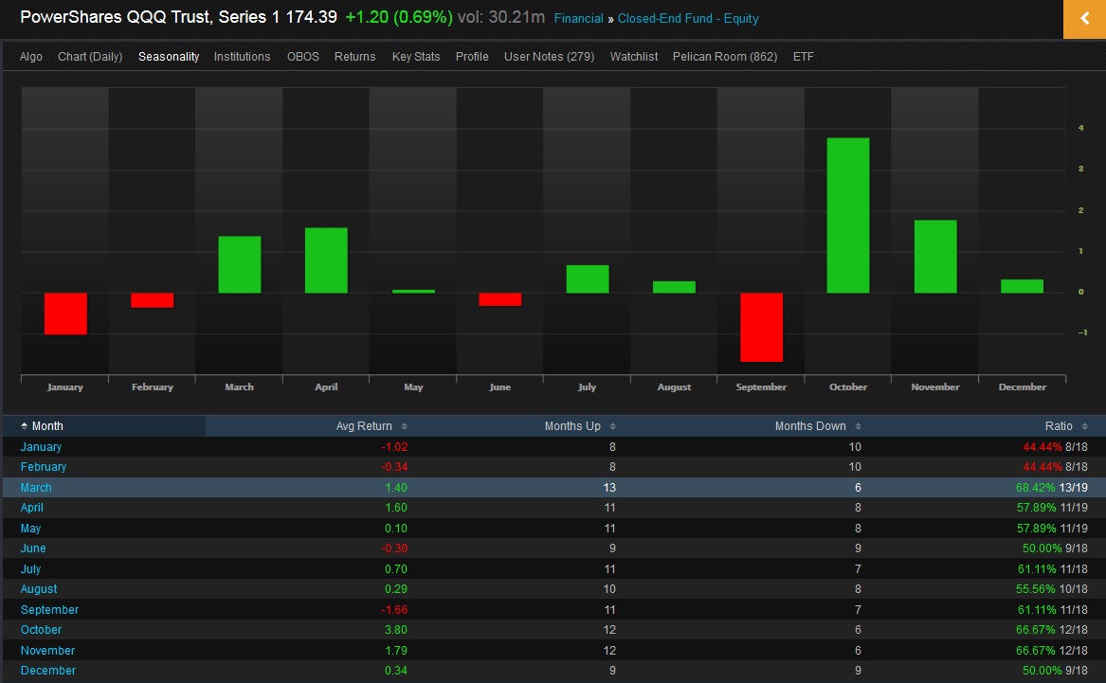
Task: Click the PowerShares QQQ Trust title
Action: 151,17
